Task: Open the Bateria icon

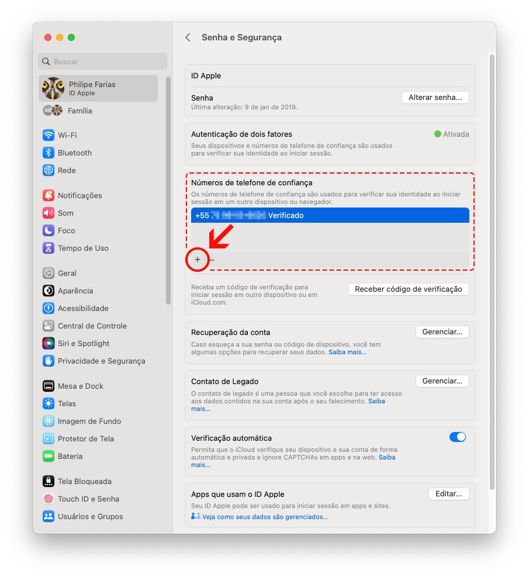Action: coord(48,457)
